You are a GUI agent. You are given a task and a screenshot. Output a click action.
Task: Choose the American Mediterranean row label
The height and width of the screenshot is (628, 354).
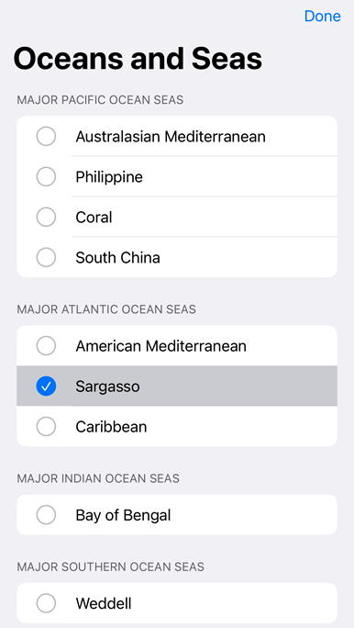point(160,346)
